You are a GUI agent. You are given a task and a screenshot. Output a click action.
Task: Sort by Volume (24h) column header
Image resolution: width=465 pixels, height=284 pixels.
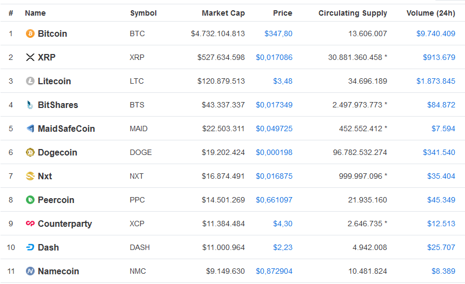(430, 13)
